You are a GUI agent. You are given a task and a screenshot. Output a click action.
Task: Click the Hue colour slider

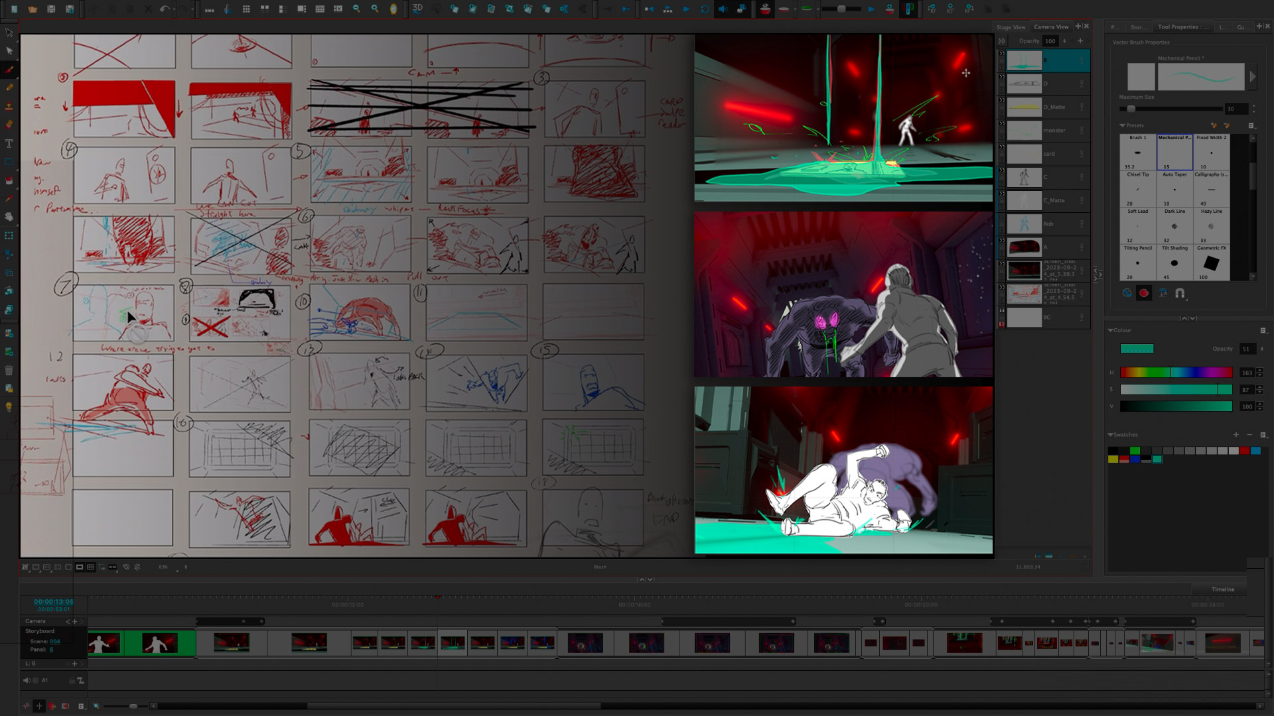pos(1176,373)
